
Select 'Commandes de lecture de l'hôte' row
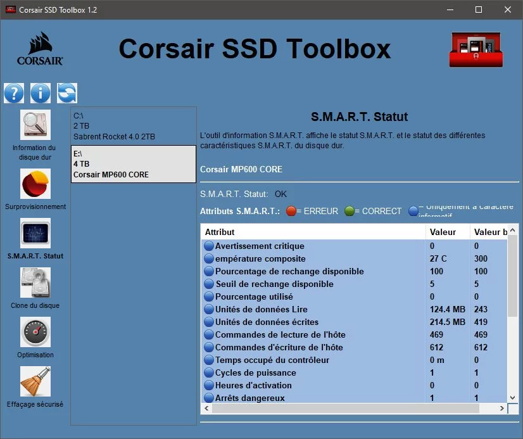(354, 334)
